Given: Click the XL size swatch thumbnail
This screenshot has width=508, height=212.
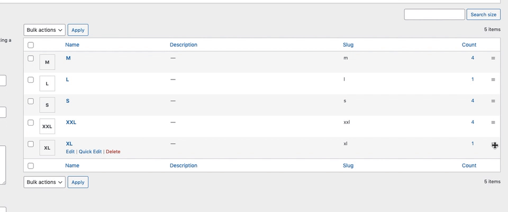Looking at the screenshot, I should [47, 148].
